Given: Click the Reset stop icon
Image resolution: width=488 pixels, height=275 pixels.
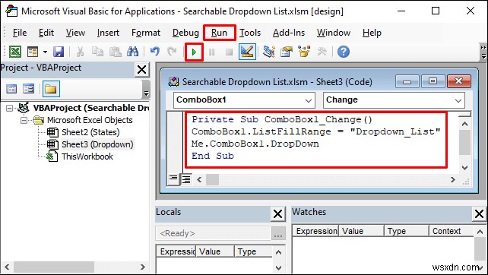Looking at the screenshot, I should click(230, 52).
